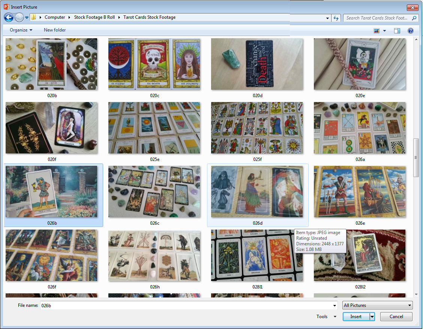Show the preview pane icon
Viewport: 423px width, 329px height.
click(x=397, y=31)
